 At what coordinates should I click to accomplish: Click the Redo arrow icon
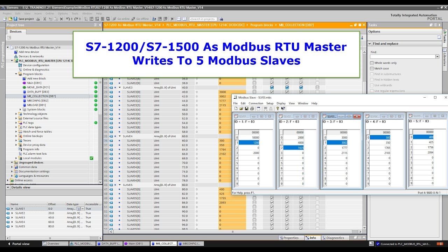(x=76, y=19)
